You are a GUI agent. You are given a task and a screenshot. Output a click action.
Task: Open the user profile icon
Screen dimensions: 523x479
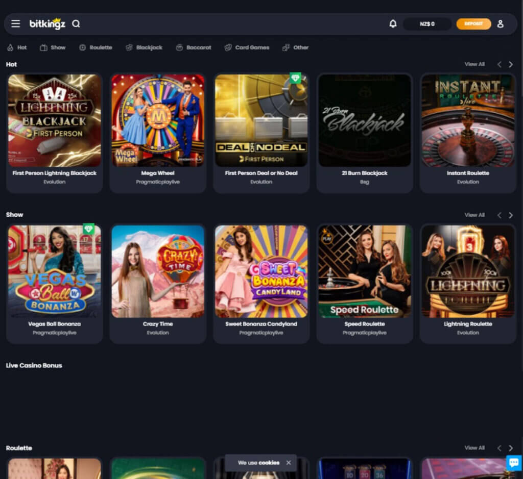pos(500,23)
